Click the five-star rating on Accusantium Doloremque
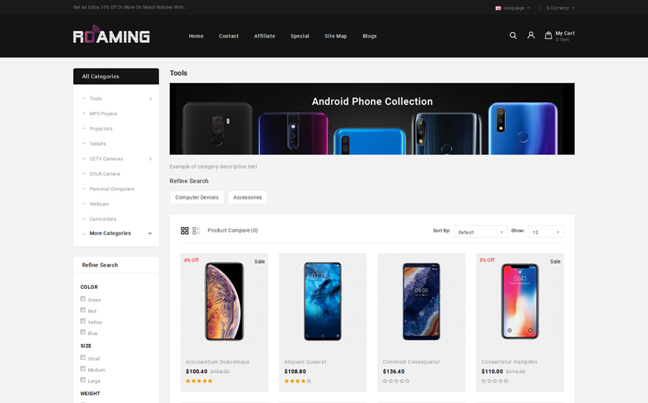Screen dimensions: 648x403 [x=199, y=381]
